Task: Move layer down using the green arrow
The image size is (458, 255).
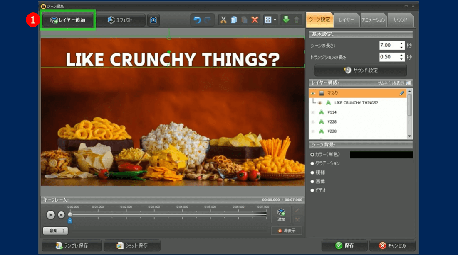Action: tap(285, 20)
